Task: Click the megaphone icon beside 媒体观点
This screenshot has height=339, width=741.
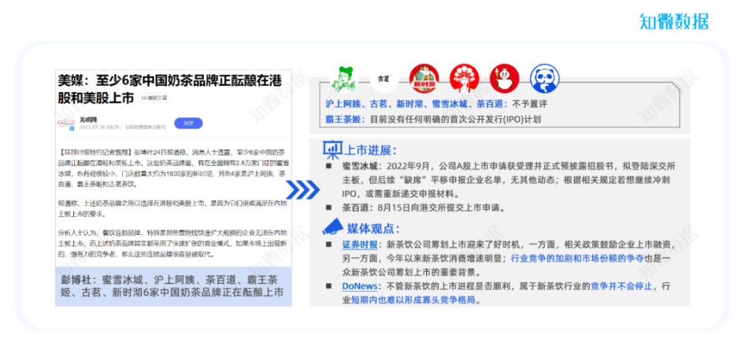Action: click(x=333, y=227)
